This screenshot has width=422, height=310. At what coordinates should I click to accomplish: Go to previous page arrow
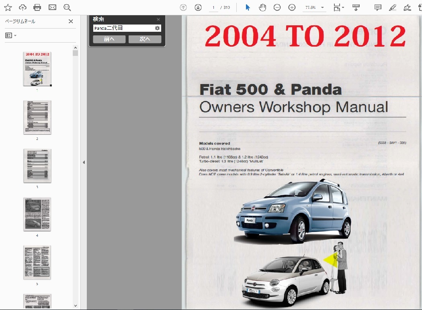point(183,8)
